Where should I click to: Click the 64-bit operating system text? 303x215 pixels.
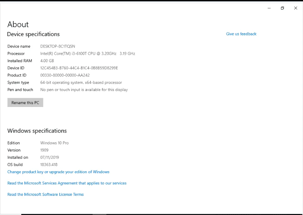tap(81, 83)
